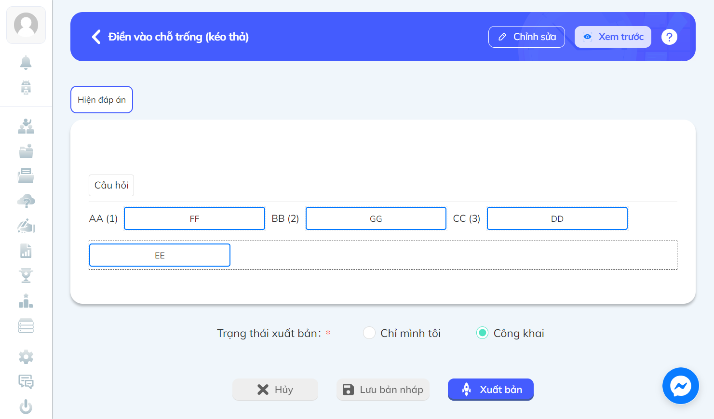This screenshot has width=714, height=419.
Task: Click the leaderboard podium sidebar icon
Action: coord(26,301)
